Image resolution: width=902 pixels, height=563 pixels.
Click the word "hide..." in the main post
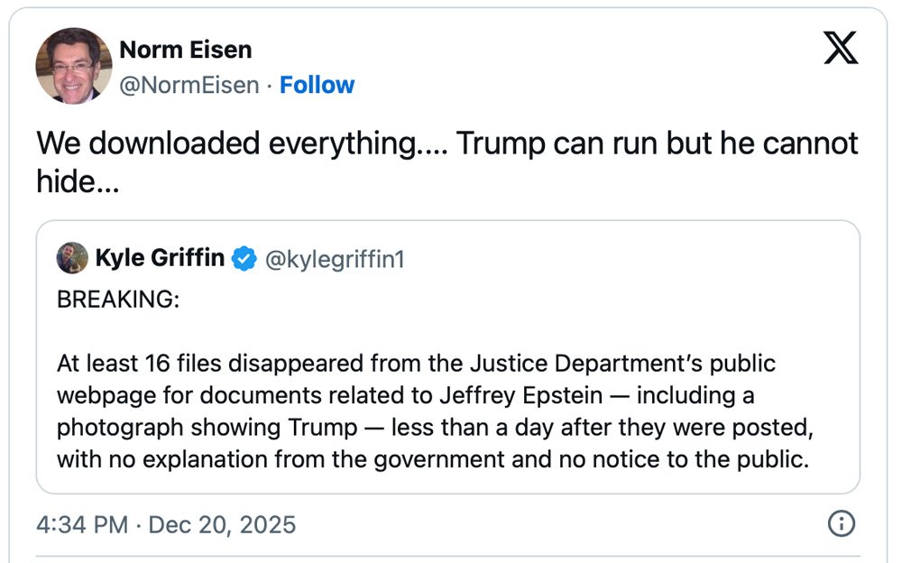[78, 181]
